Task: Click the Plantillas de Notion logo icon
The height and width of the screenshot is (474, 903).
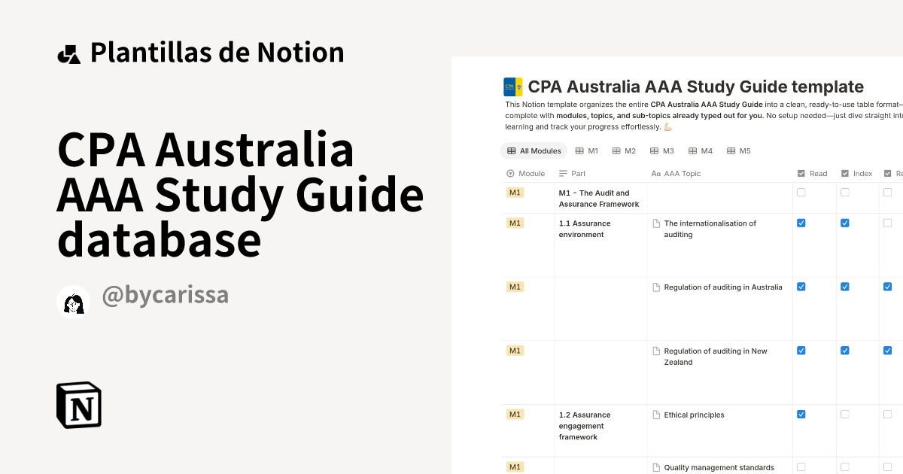Action: coord(69,52)
